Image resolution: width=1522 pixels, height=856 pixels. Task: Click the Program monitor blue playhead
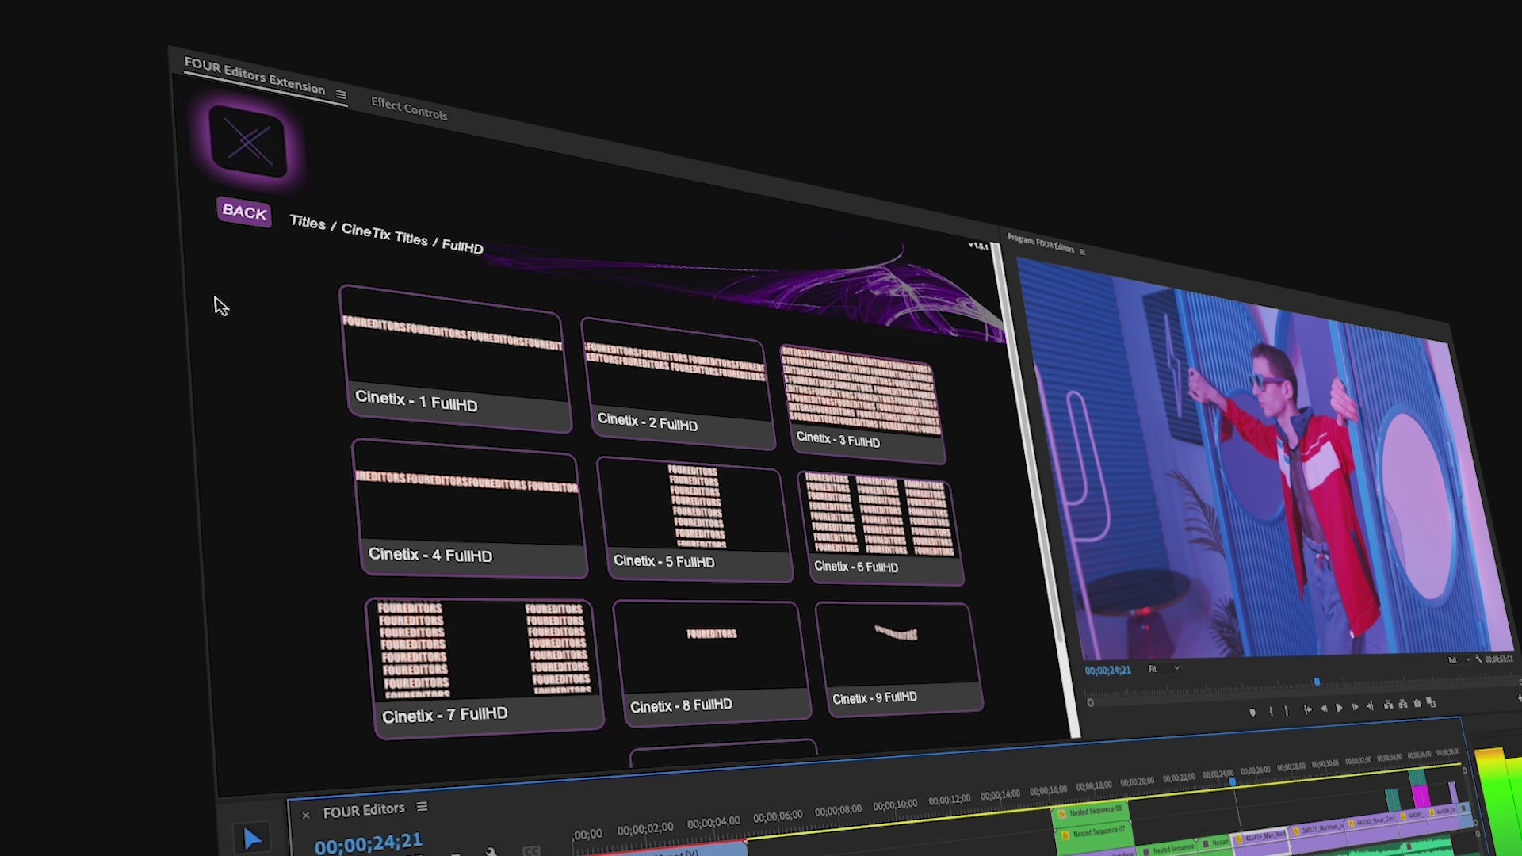[x=1317, y=682]
